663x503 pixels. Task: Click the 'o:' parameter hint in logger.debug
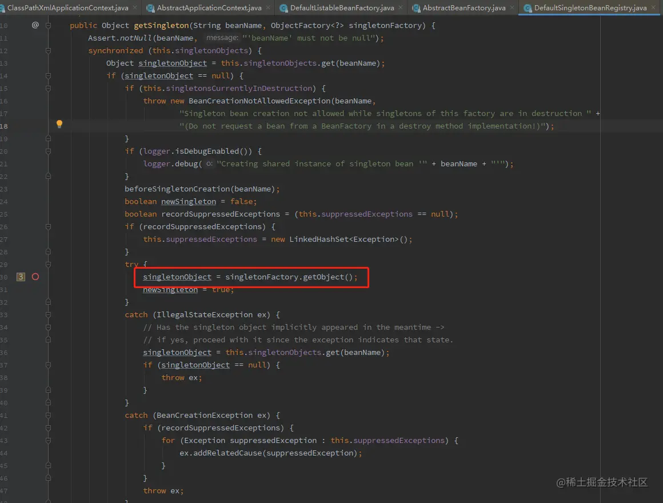[209, 164]
